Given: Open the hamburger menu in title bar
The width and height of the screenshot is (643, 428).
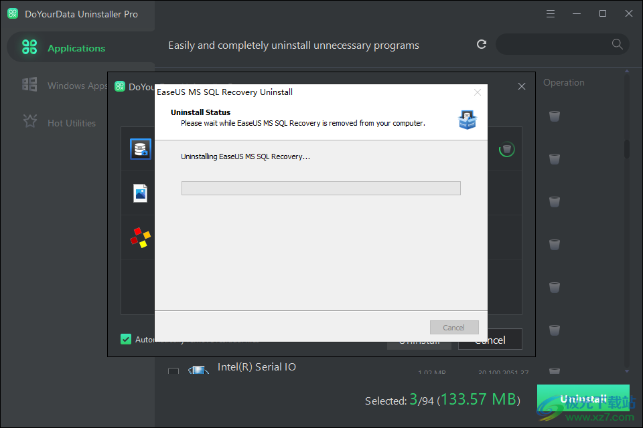Looking at the screenshot, I should point(551,14).
